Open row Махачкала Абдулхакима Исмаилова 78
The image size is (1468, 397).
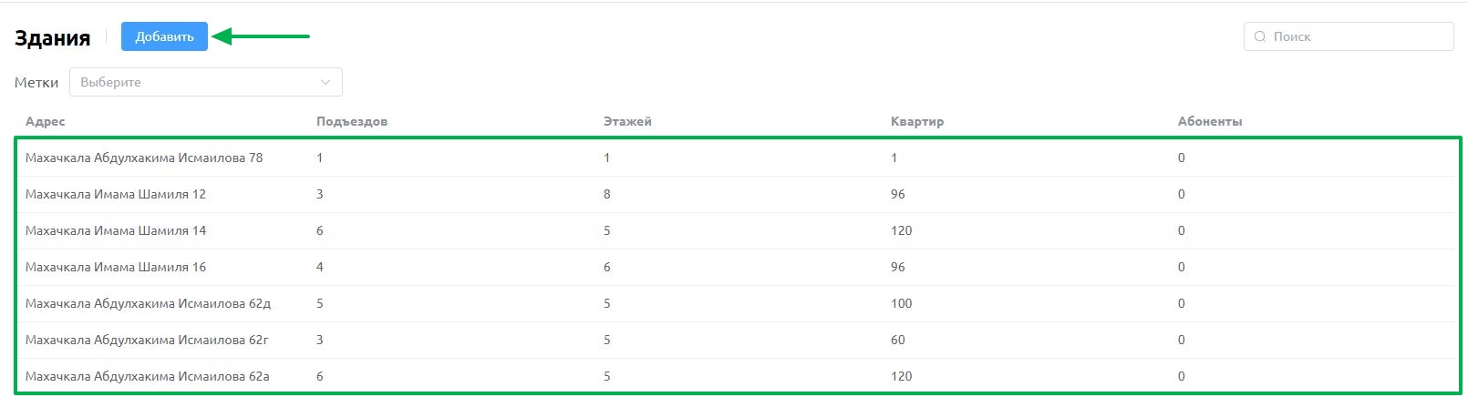pos(738,158)
